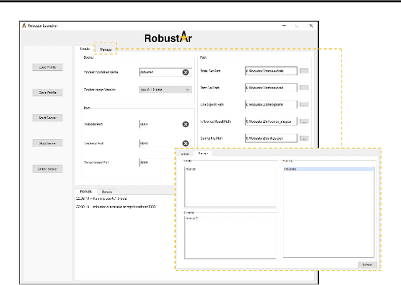Open the Details tab in output panel
401x285 pixels.
tap(107, 191)
